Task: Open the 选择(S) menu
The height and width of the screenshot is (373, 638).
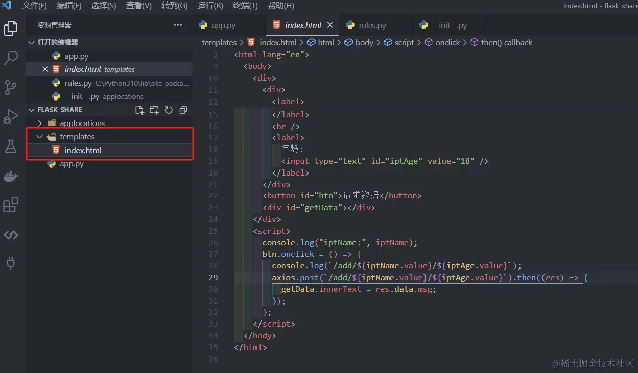Action: click(104, 6)
